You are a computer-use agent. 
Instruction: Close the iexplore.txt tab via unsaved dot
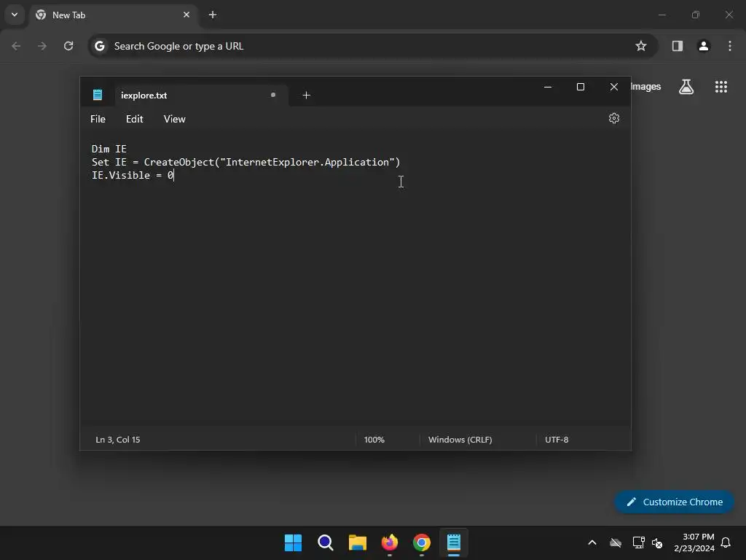tap(273, 95)
